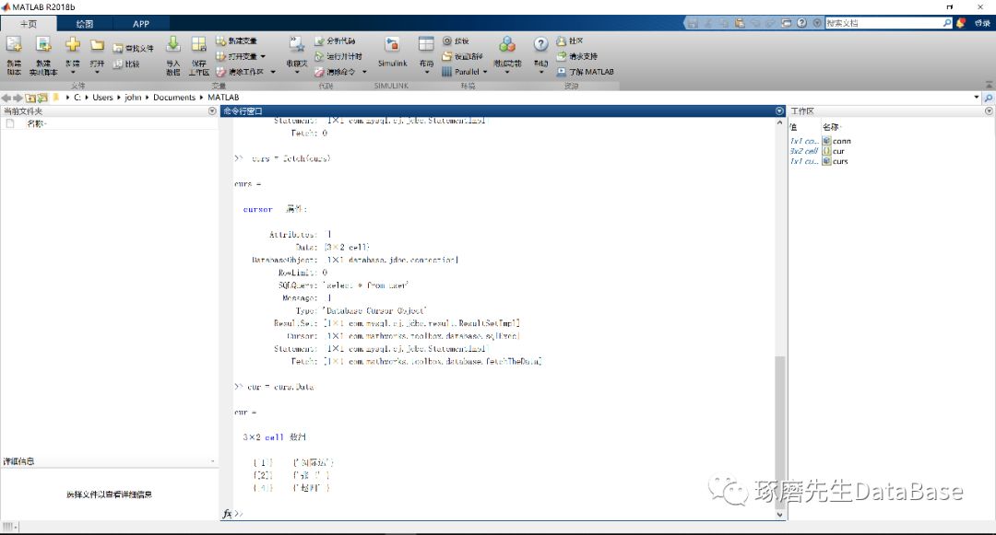The height and width of the screenshot is (535, 996).
Task: Click Clear Commands (清除命令)
Action: pos(335,72)
